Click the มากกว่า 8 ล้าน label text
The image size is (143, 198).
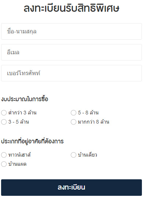93,122
